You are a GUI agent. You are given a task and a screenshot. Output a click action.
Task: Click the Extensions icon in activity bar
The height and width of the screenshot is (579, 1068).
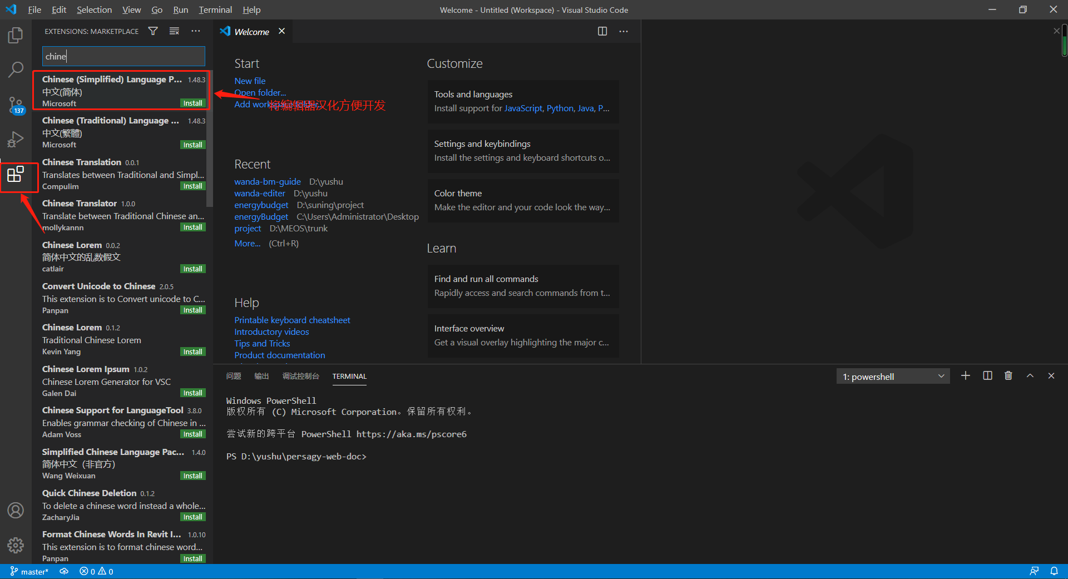point(16,175)
